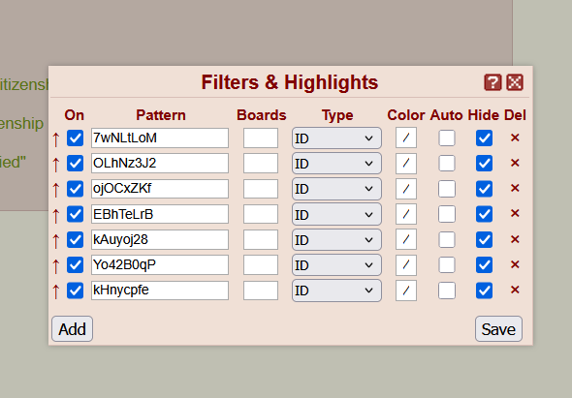
Task: Move the kHnycpfe filter up
Action: click(x=56, y=291)
